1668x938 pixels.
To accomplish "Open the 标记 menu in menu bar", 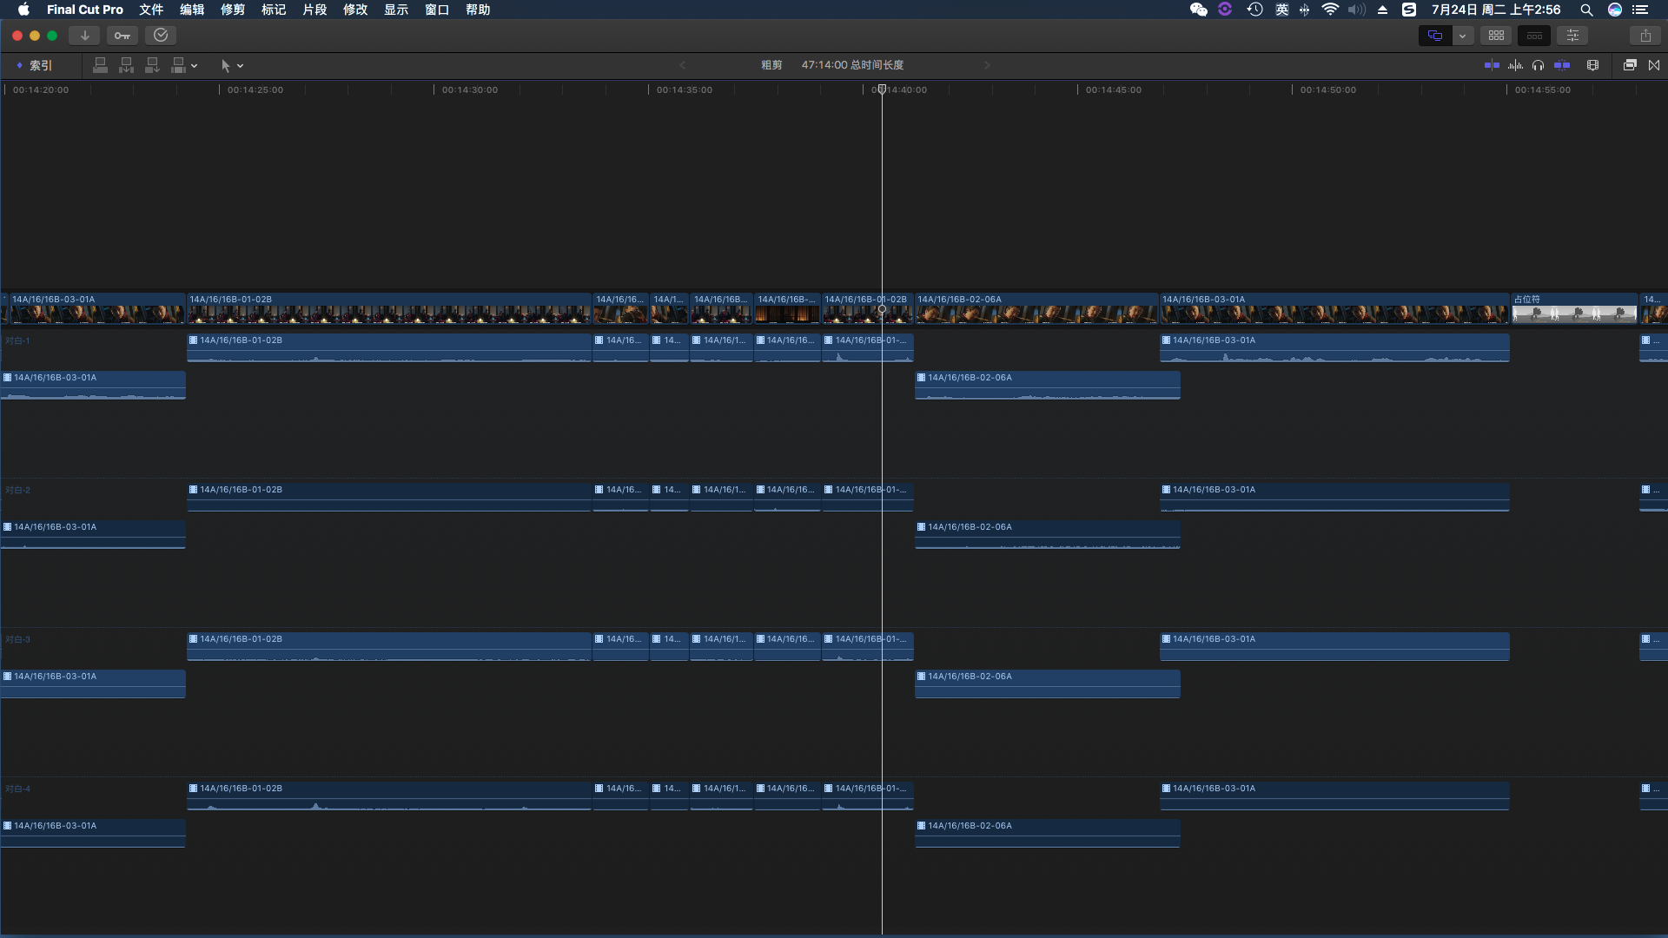I will 274,10.
